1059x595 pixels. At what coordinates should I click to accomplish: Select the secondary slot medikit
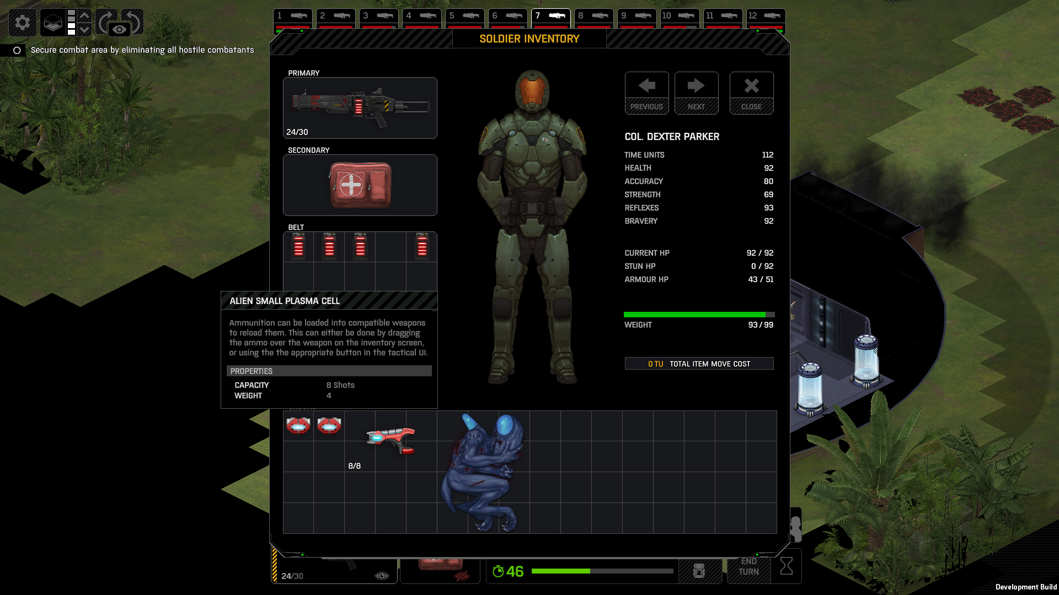click(360, 185)
